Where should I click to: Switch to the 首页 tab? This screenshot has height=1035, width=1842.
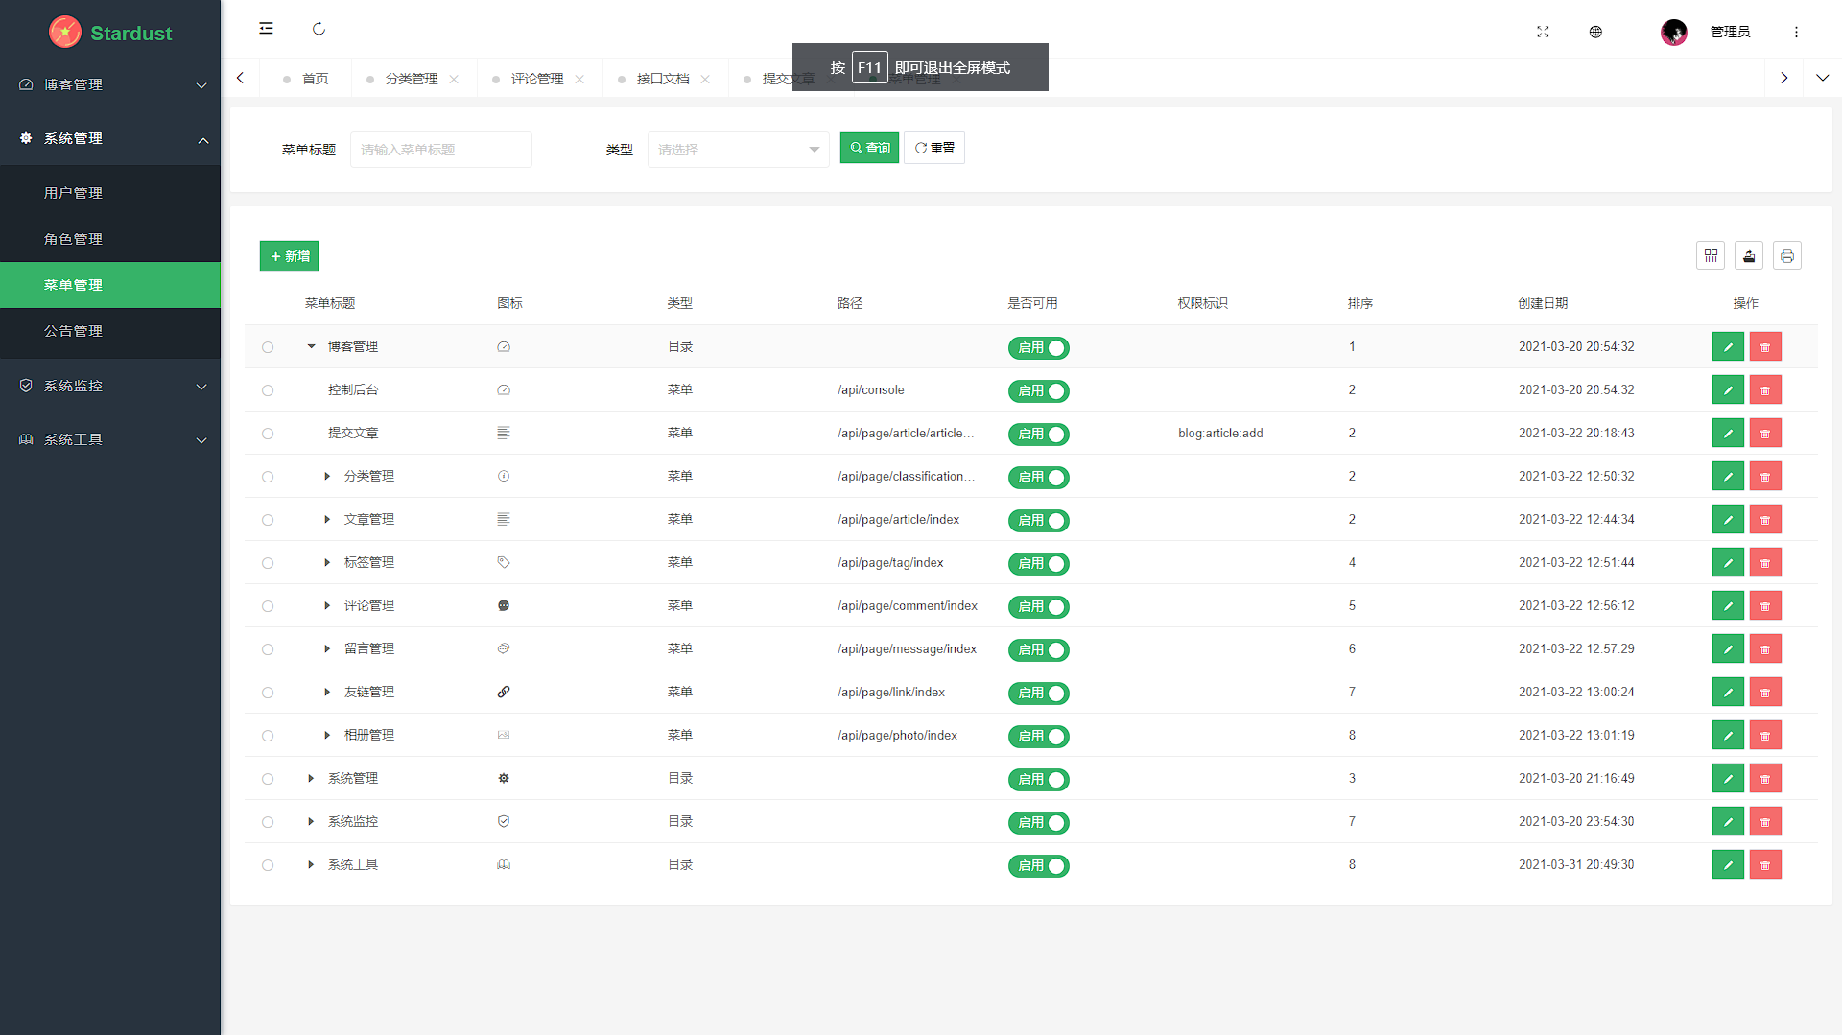(x=306, y=79)
